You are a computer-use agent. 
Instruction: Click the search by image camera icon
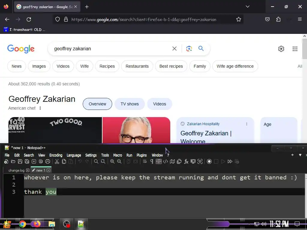(189, 49)
